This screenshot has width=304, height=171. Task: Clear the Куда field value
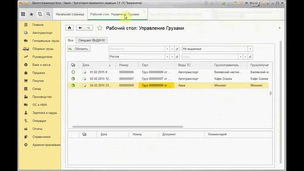(246, 57)
